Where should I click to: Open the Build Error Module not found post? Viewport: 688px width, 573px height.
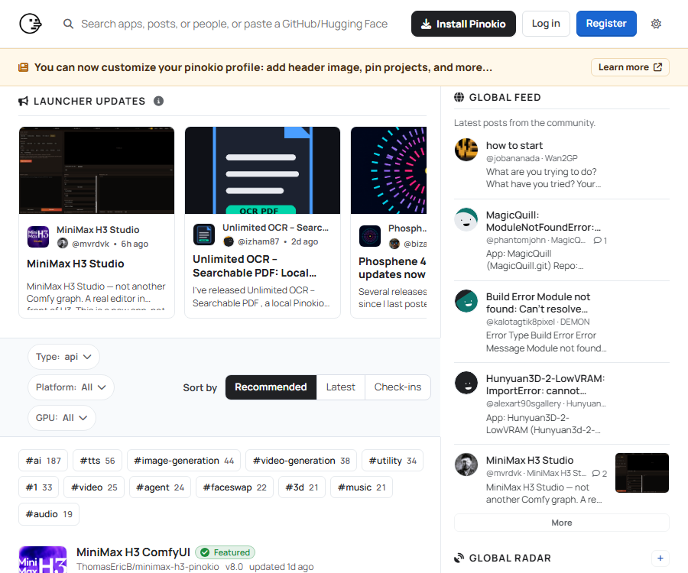pos(538,303)
